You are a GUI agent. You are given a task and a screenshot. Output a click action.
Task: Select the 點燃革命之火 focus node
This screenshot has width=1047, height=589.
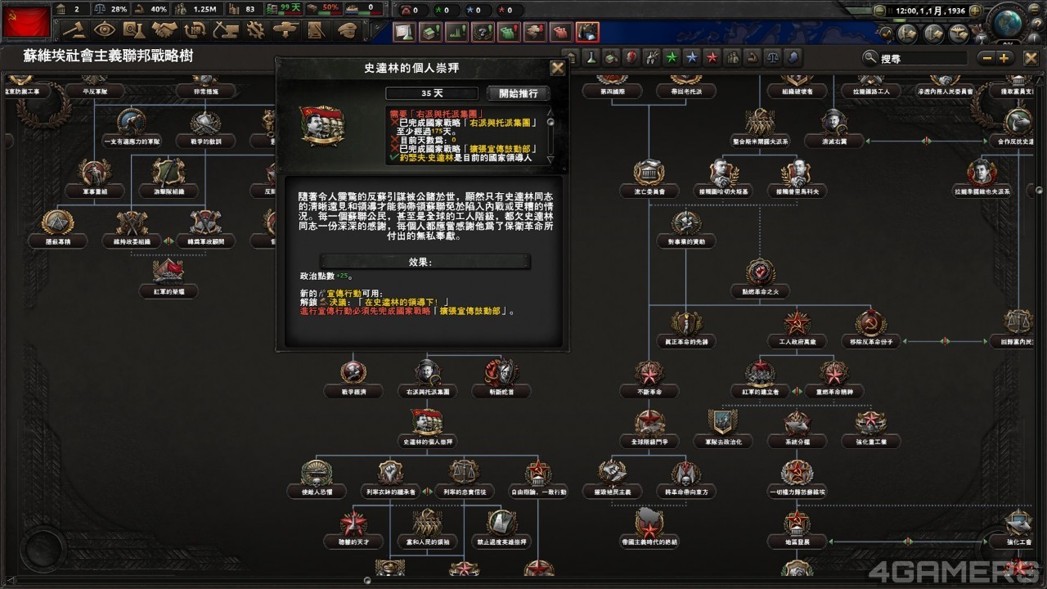760,278
